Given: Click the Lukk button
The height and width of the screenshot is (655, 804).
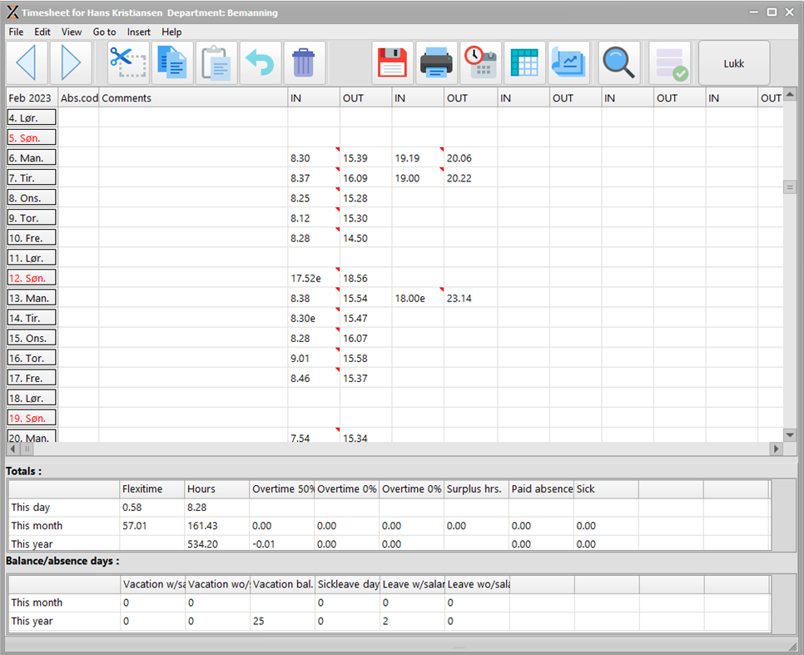Looking at the screenshot, I should [x=733, y=62].
